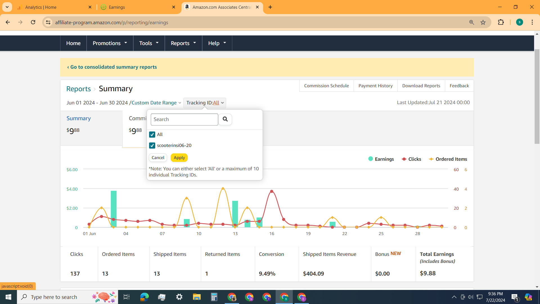
Task: Launch Microsoft Edge from the taskbar
Action: pyautogui.click(x=144, y=297)
